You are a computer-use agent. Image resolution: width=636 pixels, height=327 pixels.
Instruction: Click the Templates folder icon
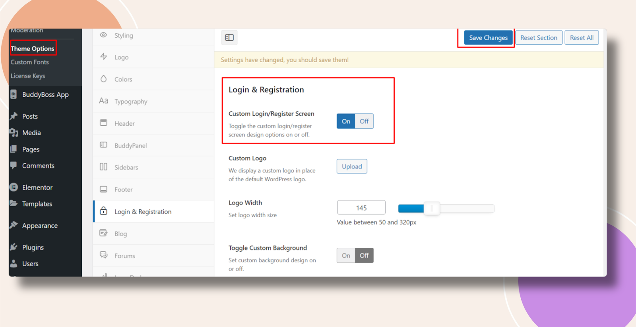[x=14, y=203]
